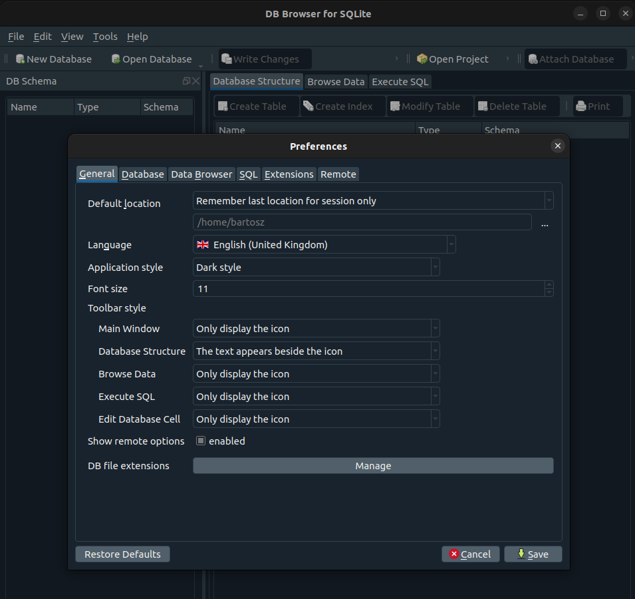This screenshot has height=599, width=635.
Task: Close the Preferences dialog
Action: click(558, 146)
